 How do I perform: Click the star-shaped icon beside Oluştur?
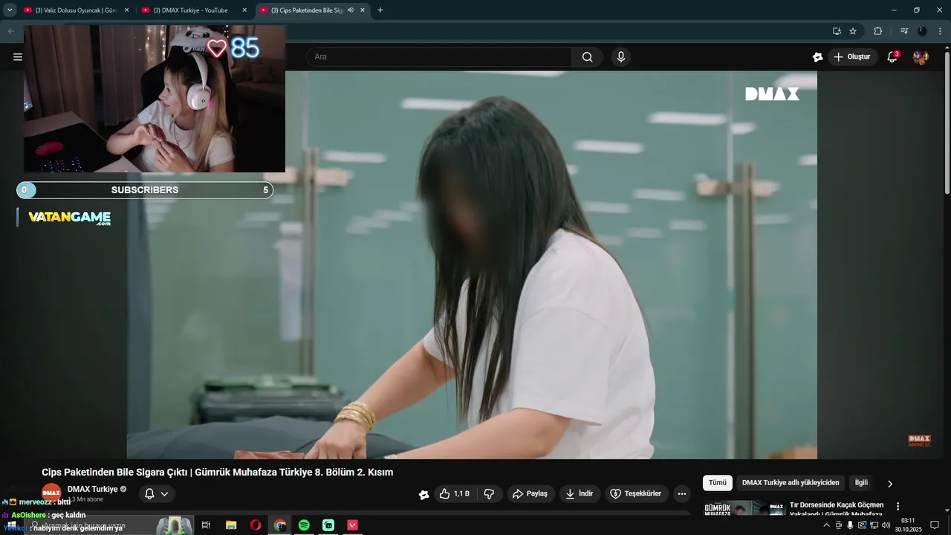click(x=818, y=57)
